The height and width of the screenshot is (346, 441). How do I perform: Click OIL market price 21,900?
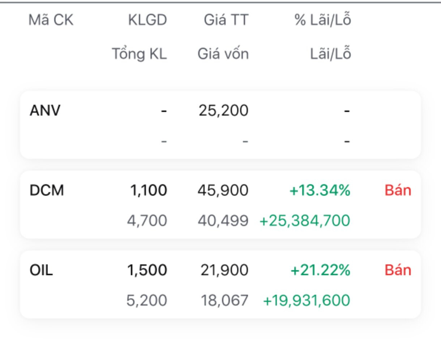(x=224, y=270)
